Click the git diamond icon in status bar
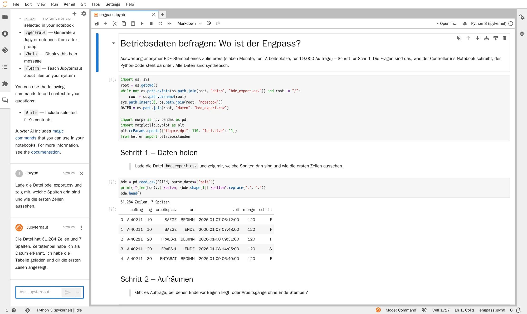This screenshot has width=527, height=314. [x=28, y=310]
